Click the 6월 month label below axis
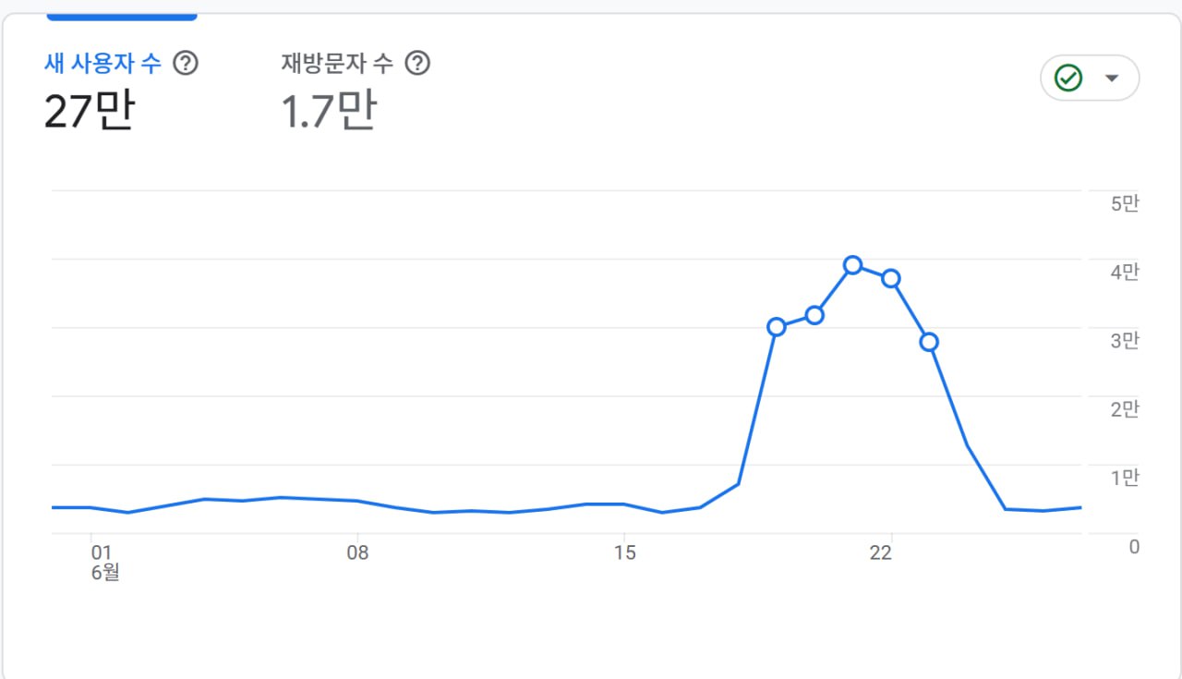 tap(105, 573)
